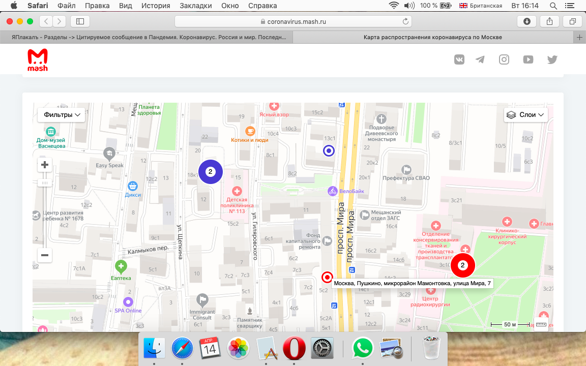Open the Файл menu
The height and width of the screenshot is (366, 586).
(x=67, y=6)
